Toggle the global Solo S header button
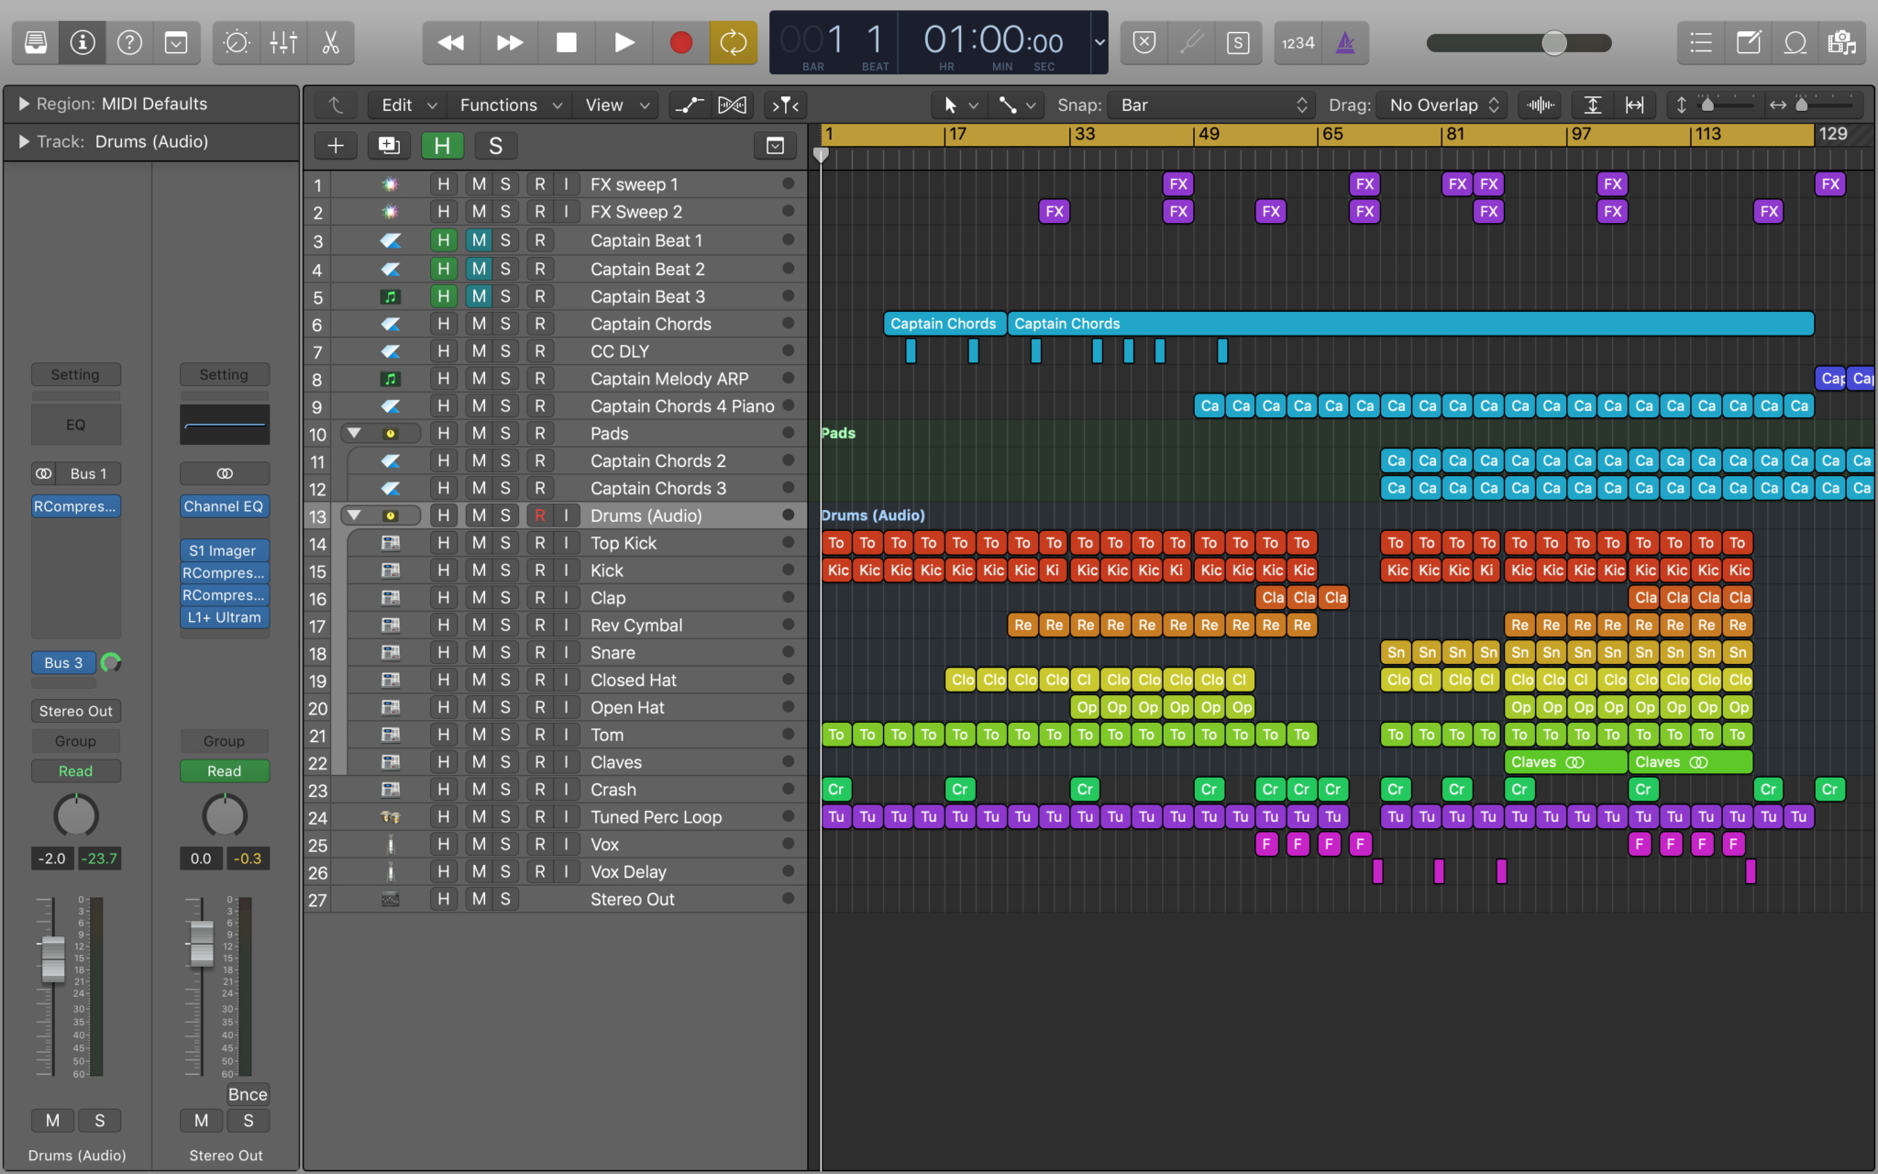 point(495,146)
